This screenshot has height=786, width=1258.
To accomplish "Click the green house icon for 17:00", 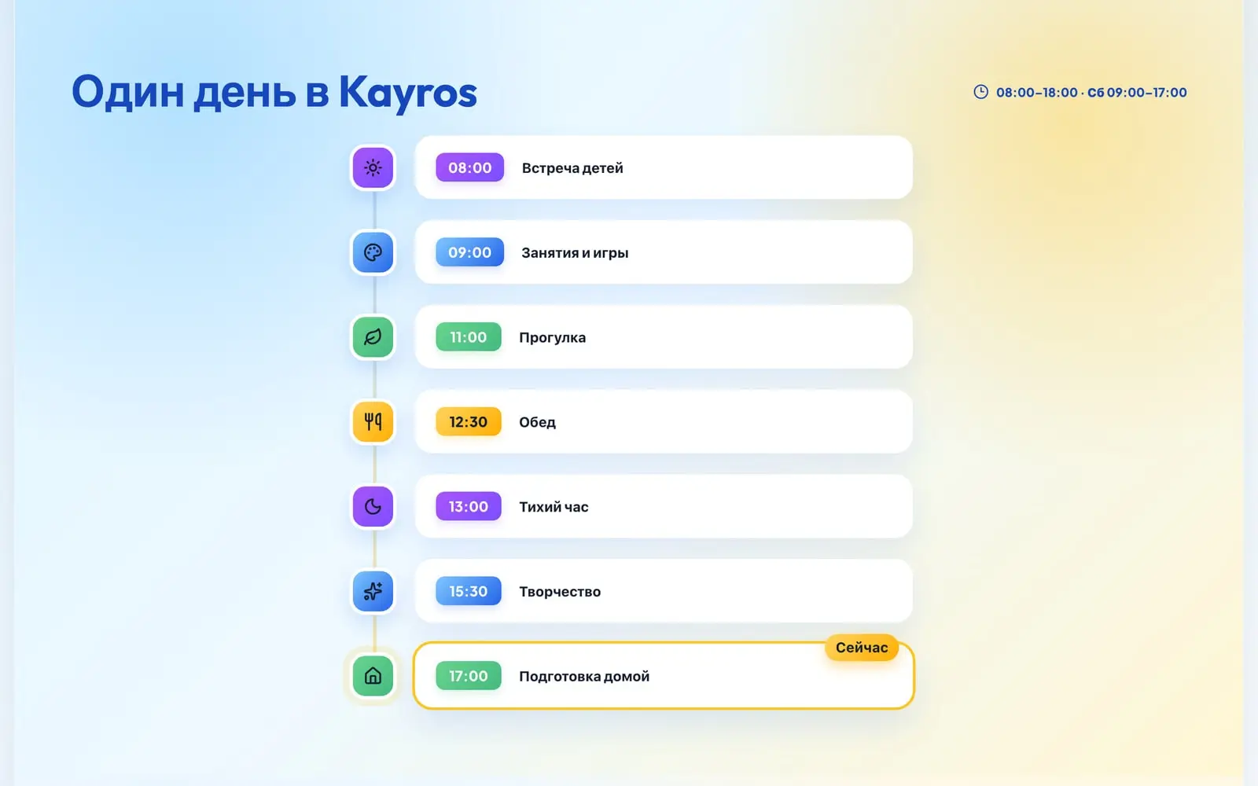I will tap(373, 676).
